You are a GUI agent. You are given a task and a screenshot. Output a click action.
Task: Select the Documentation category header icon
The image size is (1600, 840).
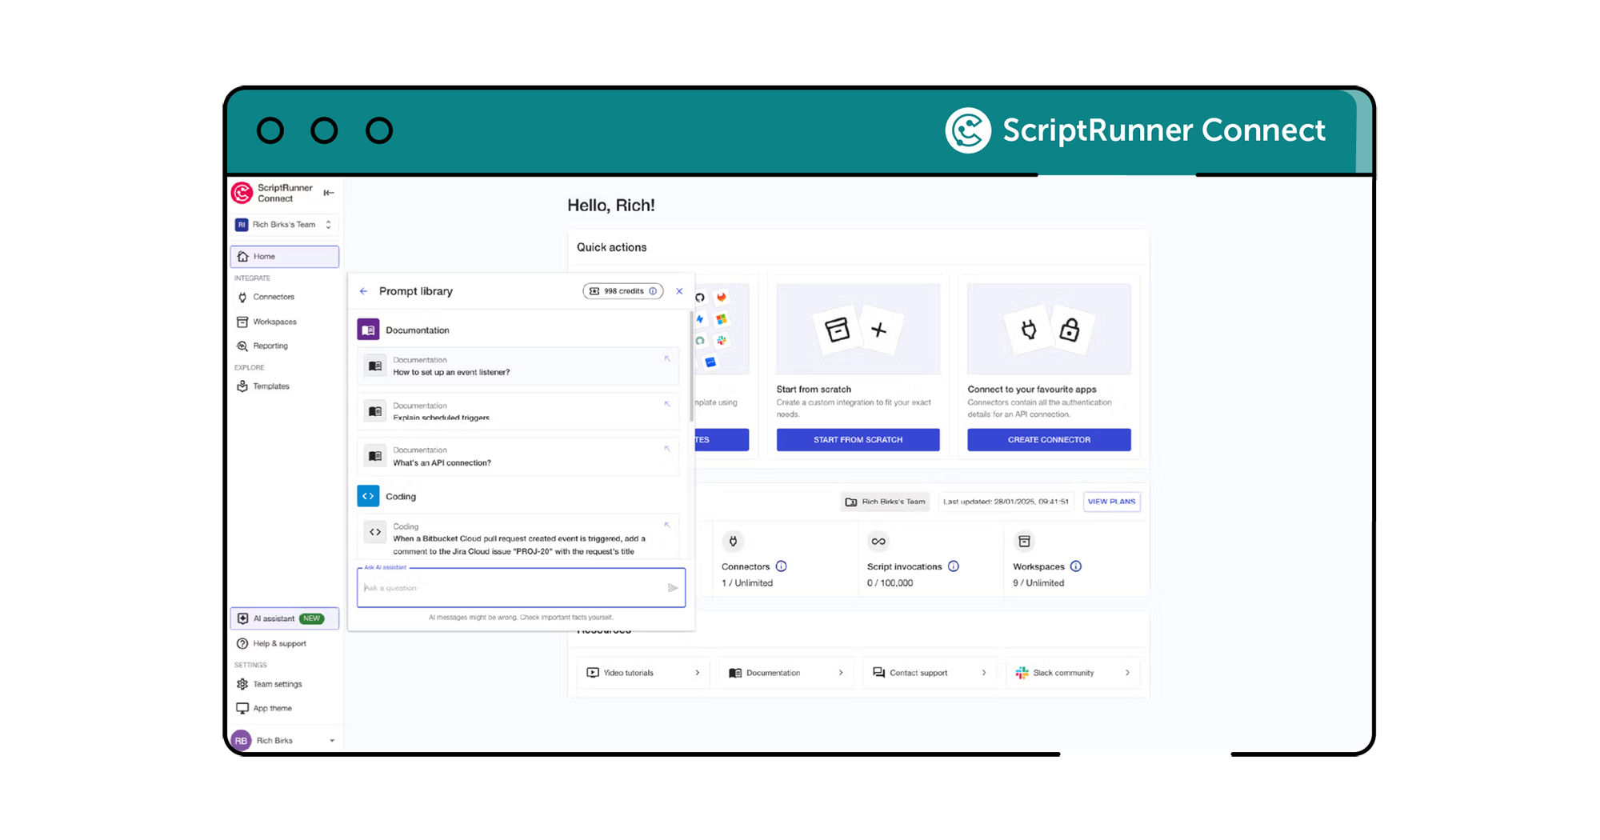(x=368, y=330)
